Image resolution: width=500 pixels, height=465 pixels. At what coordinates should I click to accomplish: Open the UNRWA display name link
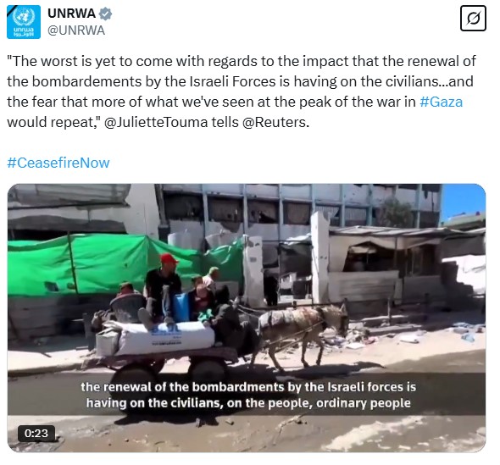click(72, 14)
